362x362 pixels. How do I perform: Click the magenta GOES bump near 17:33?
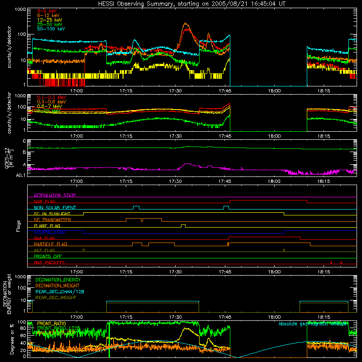[x=187, y=164]
